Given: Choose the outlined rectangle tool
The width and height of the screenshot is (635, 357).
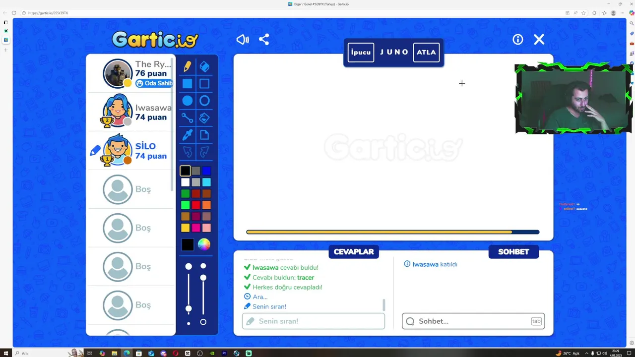Looking at the screenshot, I should point(204,84).
